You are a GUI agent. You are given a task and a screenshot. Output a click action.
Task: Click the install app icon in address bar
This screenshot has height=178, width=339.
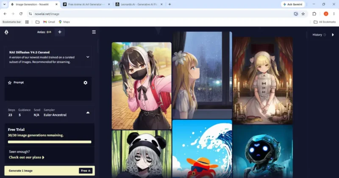tap(296, 14)
